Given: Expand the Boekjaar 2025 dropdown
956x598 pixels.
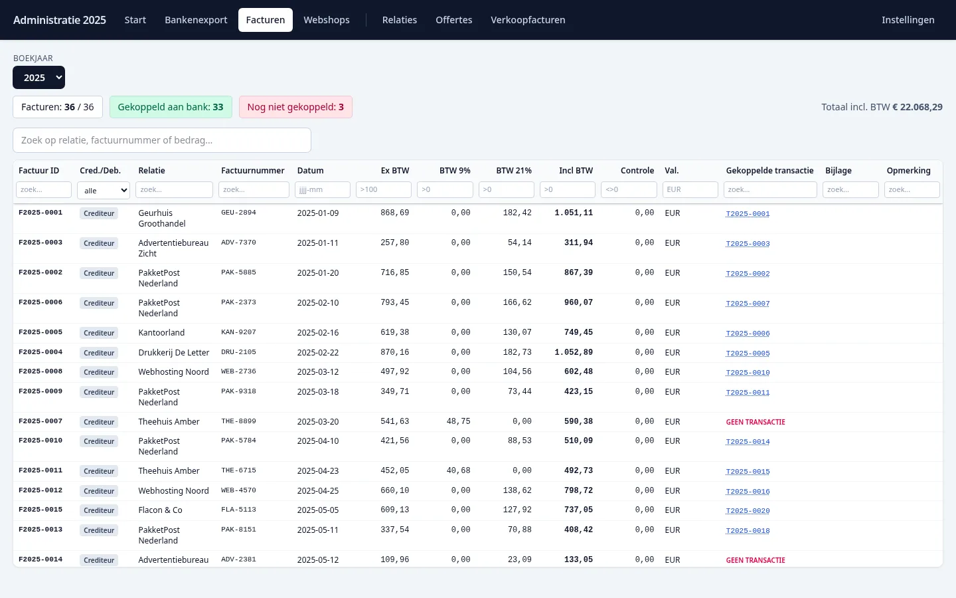Looking at the screenshot, I should (39, 78).
